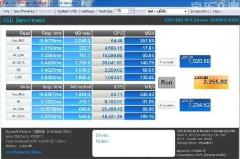
Task: Click the Anvil's Storage Utilities title icon
Action: click(x=2, y=3)
